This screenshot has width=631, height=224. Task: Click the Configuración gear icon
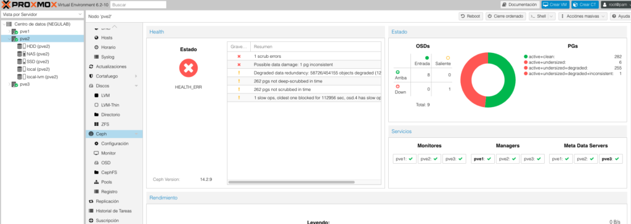click(x=97, y=143)
